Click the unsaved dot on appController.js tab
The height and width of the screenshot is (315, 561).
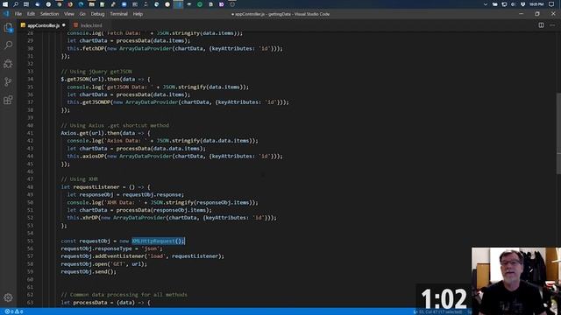(x=64, y=25)
